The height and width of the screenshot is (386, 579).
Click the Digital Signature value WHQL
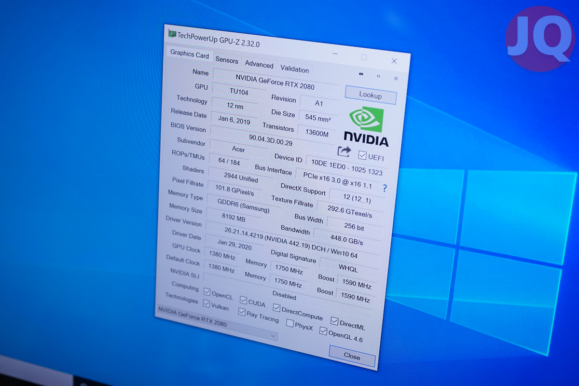(348, 268)
